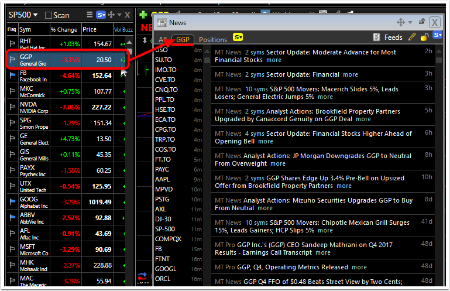Click the green plus icon on chart toolbar

tap(143, 15)
